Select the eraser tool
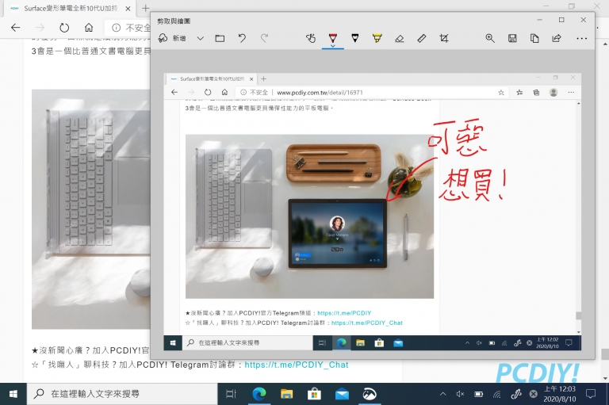This screenshot has width=609, height=405. coord(400,38)
